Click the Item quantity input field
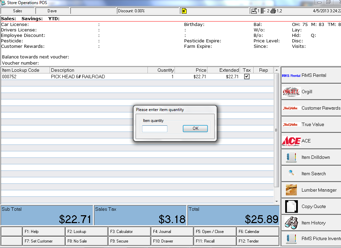Screen dimensions: 341x248 coord(155,129)
